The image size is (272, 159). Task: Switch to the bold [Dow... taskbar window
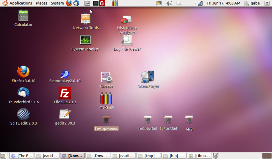coord(72,156)
